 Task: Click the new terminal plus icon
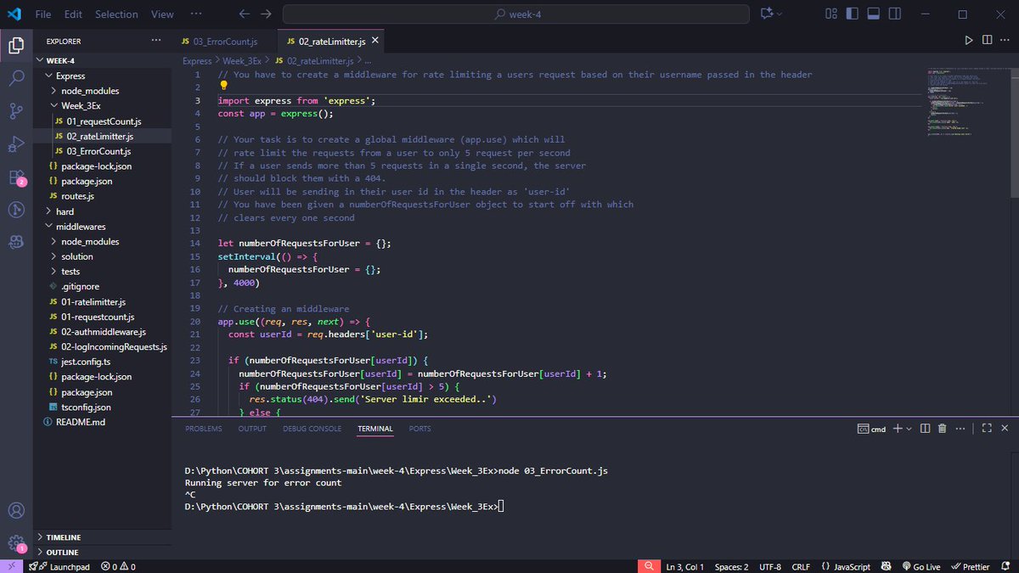pyautogui.click(x=898, y=429)
